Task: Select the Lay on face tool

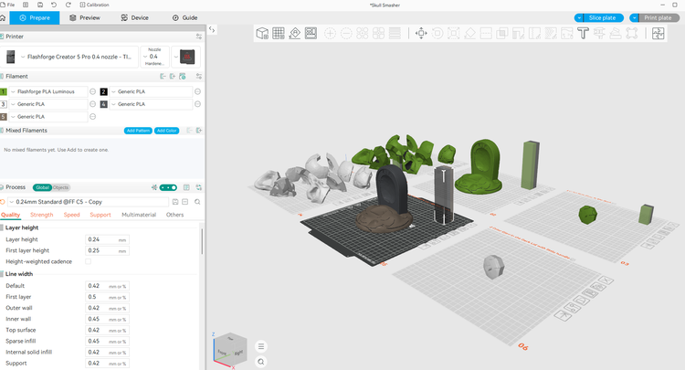Action: [x=469, y=33]
